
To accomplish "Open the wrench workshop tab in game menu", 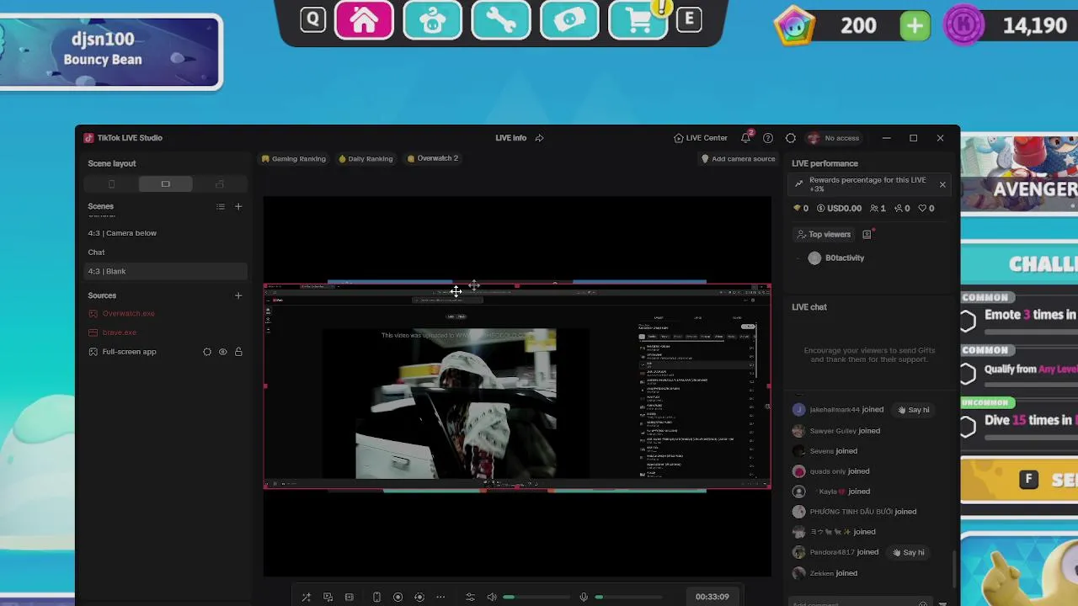I will pyautogui.click(x=501, y=20).
